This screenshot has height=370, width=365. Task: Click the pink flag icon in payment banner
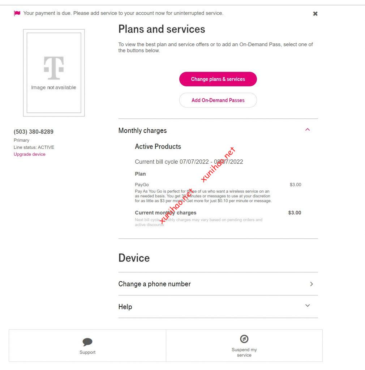point(17,13)
